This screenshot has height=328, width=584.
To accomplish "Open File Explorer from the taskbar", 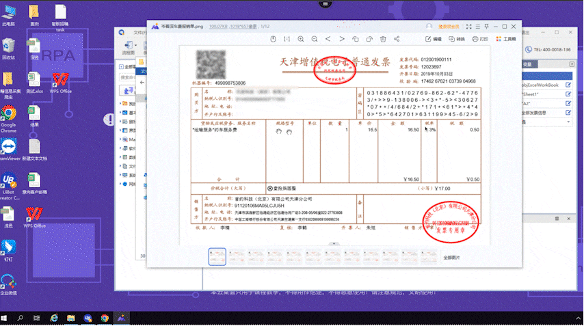I will (x=70, y=318).
